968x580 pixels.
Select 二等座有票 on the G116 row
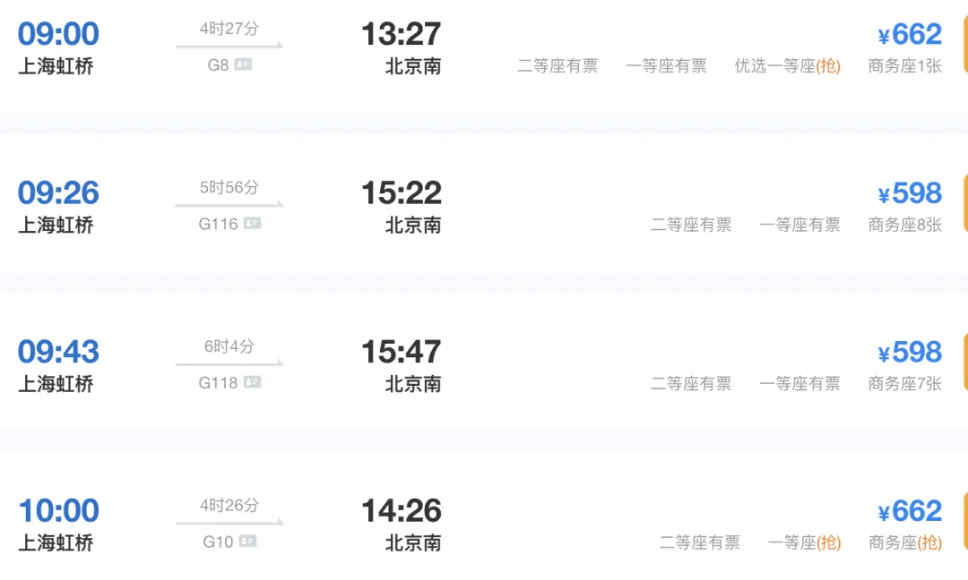pyautogui.click(x=690, y=225)
